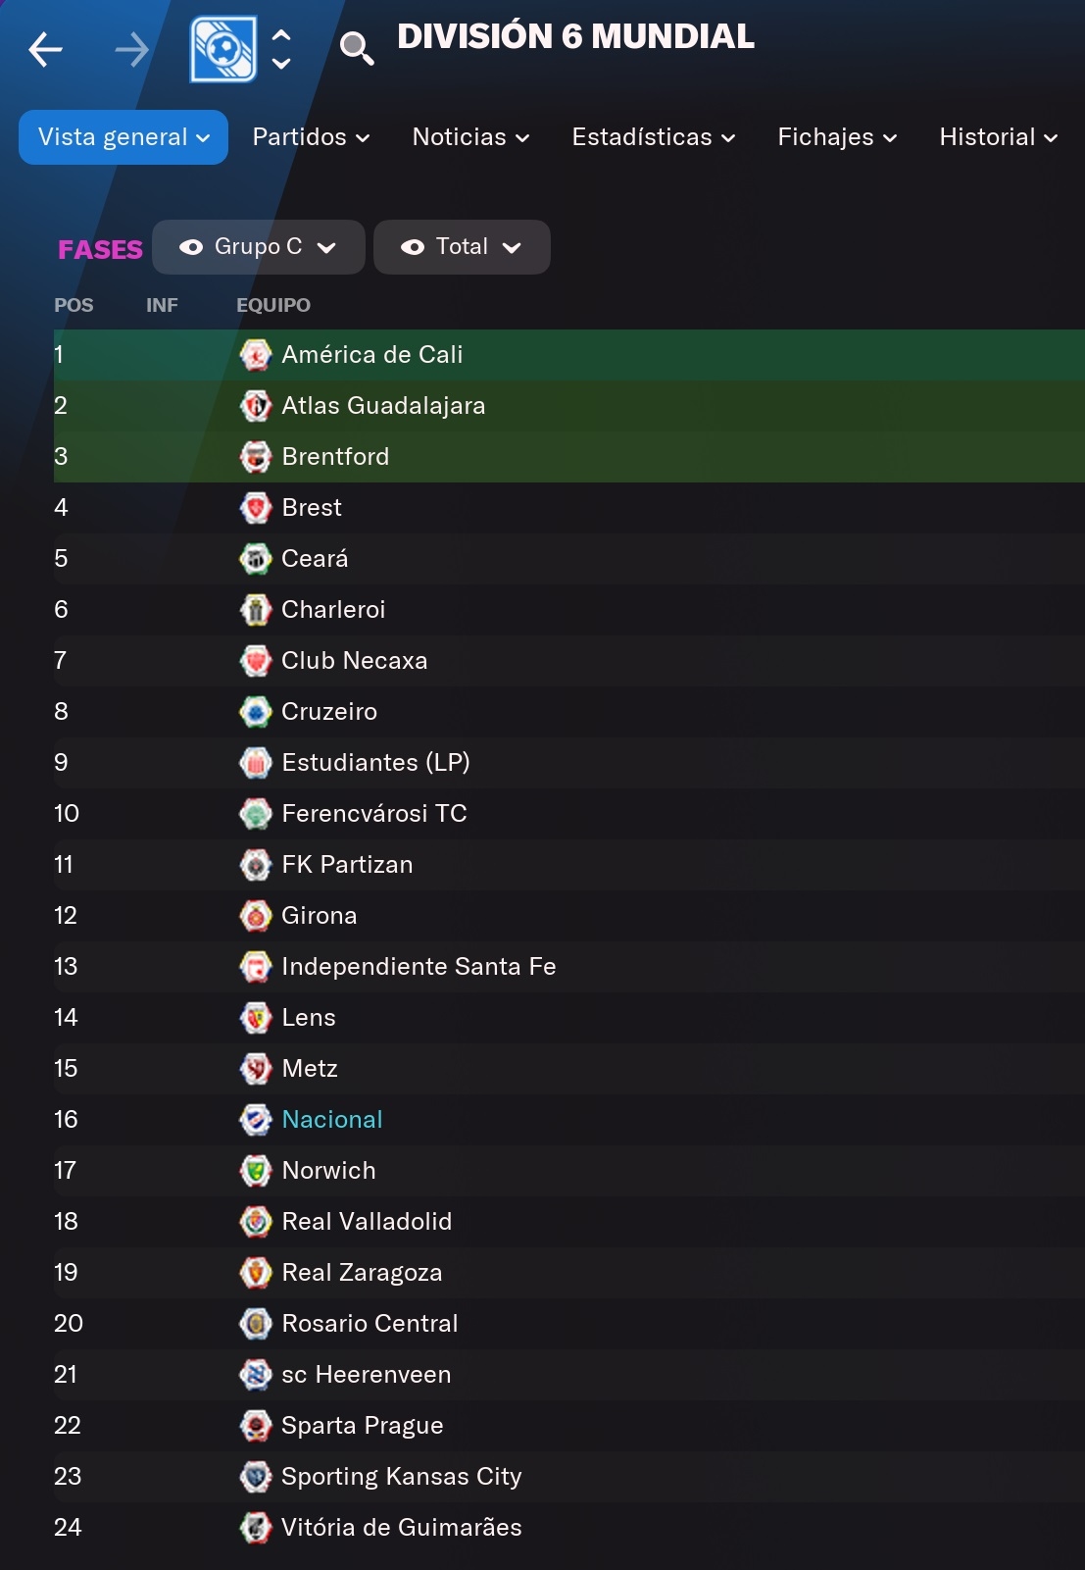Screen dimensions: 1085x1570
Task: Open the up-down switcher beside the badge
Action: tap(281, 49)
